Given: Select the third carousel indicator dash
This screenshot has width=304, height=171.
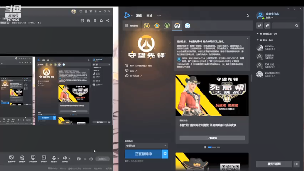Looking at the screenshot, I should [x=218, y=147].
